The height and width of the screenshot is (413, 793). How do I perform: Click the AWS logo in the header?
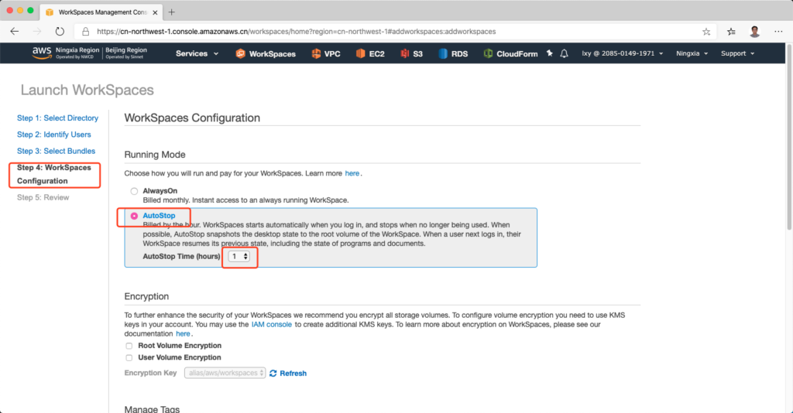41,53
